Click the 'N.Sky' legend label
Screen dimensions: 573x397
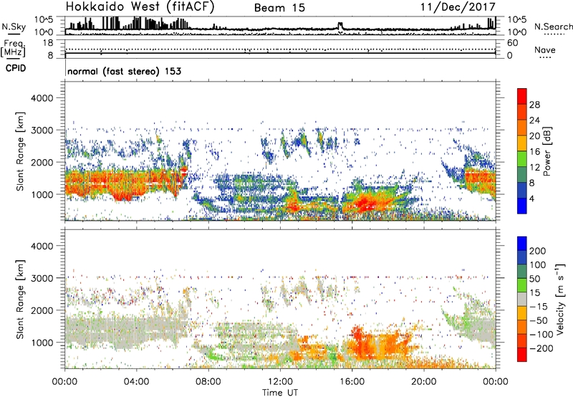click(x=14, y=27)
